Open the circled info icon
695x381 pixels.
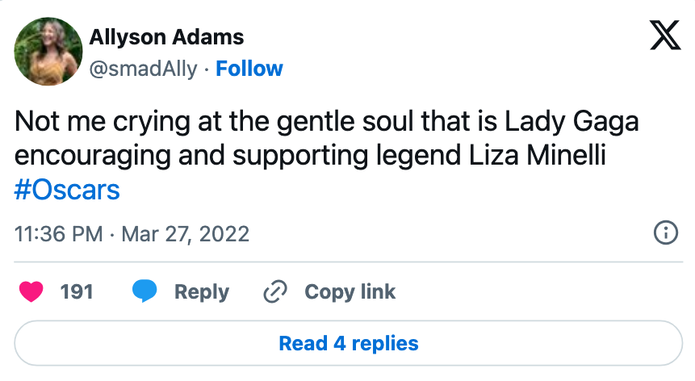[664, 234]
